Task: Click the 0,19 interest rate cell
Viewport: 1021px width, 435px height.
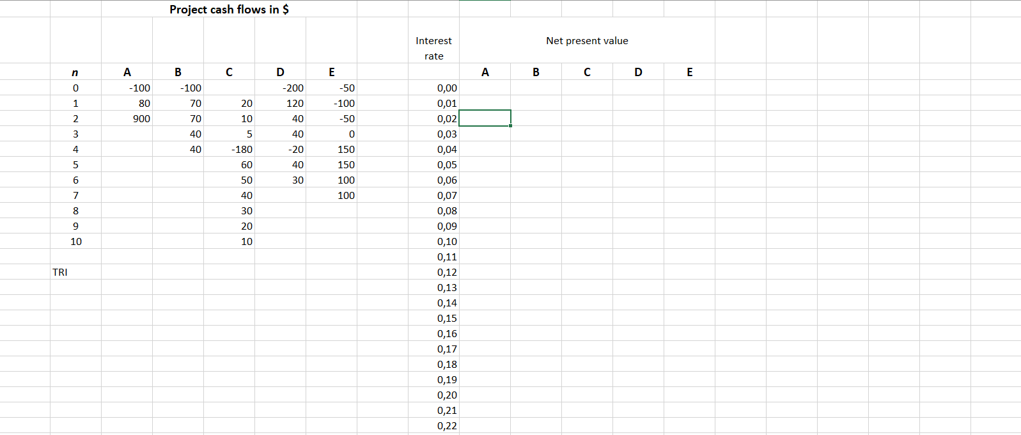Action: tap(433, 379)
